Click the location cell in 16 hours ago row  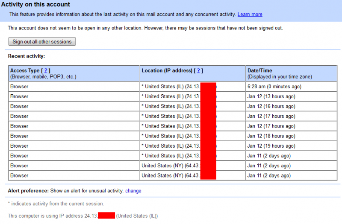(x=193, y=106)
